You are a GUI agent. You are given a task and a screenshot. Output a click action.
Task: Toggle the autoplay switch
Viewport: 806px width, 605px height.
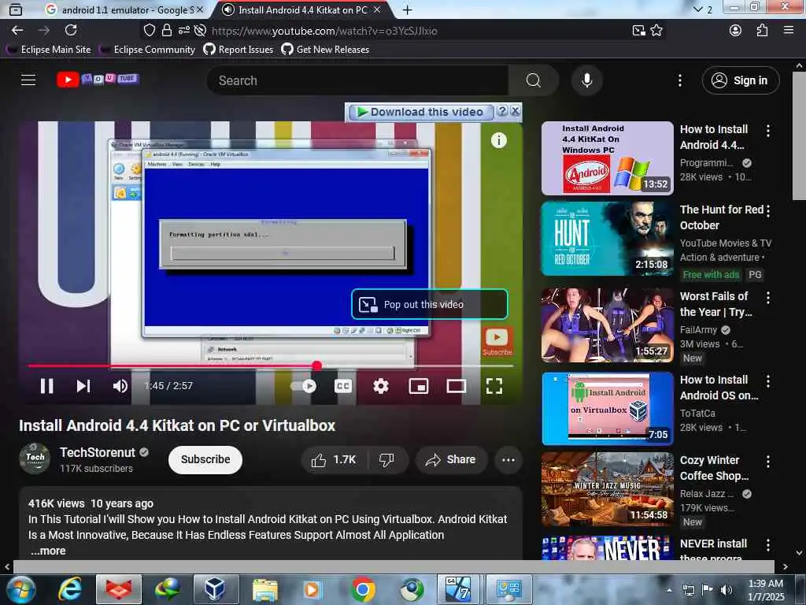(304, 386)
